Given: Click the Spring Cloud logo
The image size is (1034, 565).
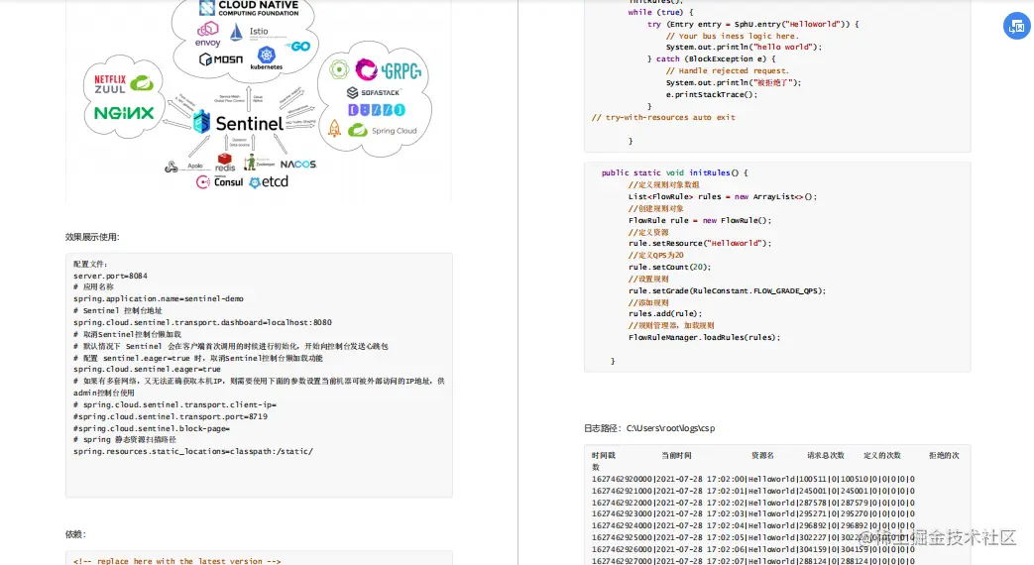Looking at the screenshot, I should [383, 130].
